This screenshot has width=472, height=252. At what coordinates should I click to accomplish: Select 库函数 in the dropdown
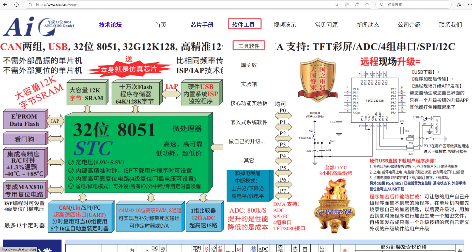click(x=249, y=65)
